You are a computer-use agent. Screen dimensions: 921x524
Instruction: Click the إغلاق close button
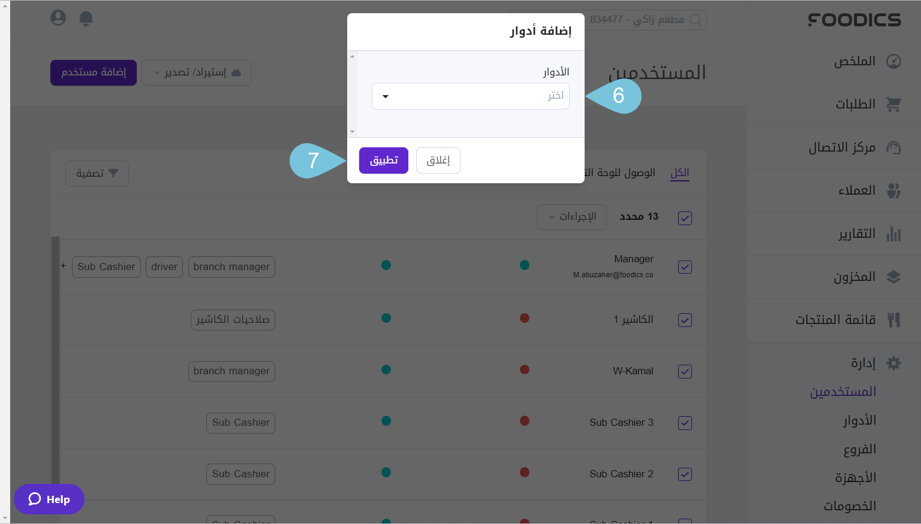click(438, 160)
